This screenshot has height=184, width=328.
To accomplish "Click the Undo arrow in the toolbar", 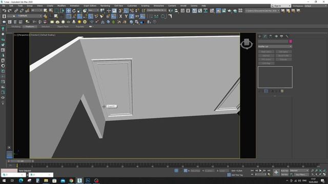I will point(4,11).
